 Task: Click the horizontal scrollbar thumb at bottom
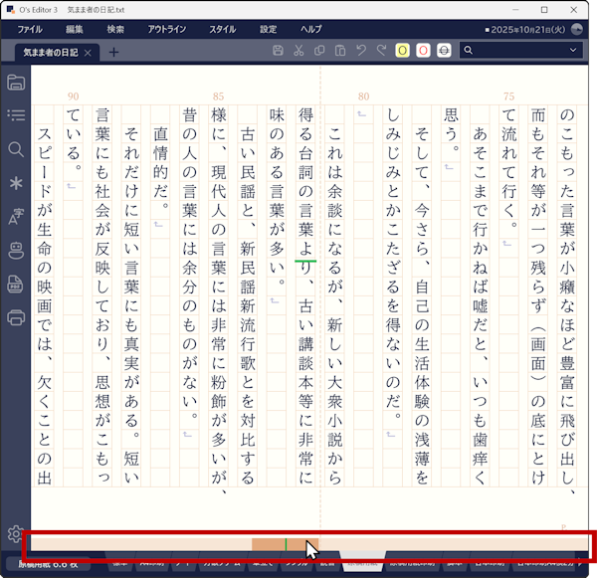pos(285,544)
